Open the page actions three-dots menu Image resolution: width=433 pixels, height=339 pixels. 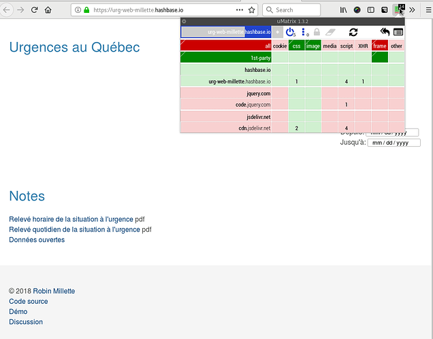[x=240, y=10]
